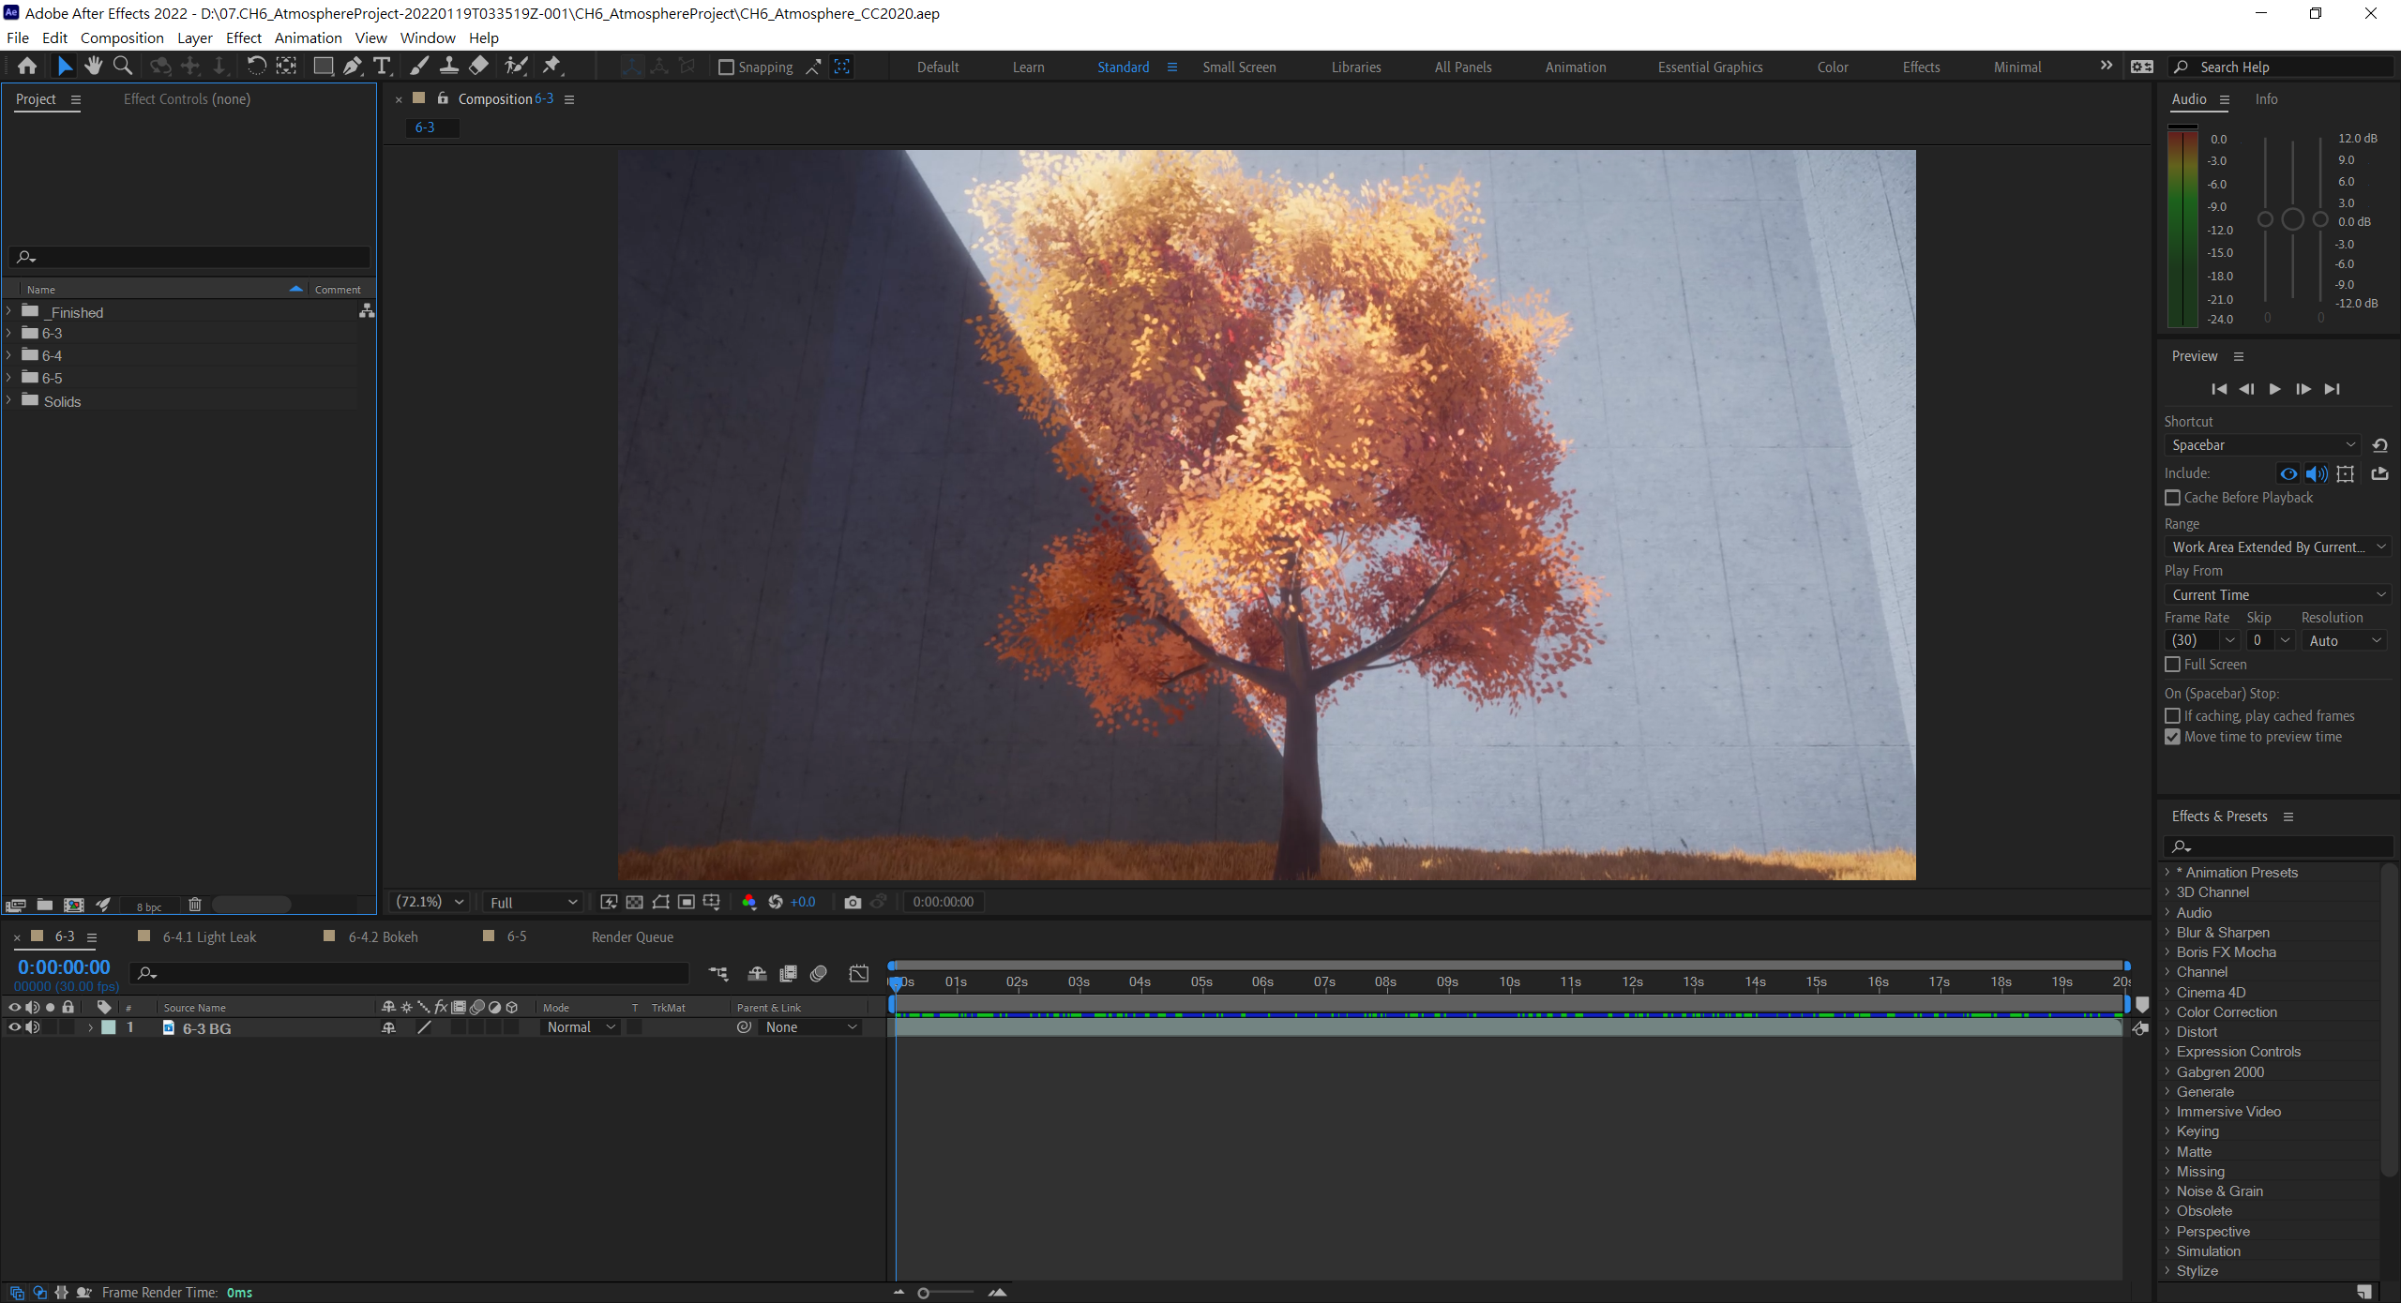Open the viewer resolution Full dropdown
2401x1303 pixels.
click(x=533, y=902)
